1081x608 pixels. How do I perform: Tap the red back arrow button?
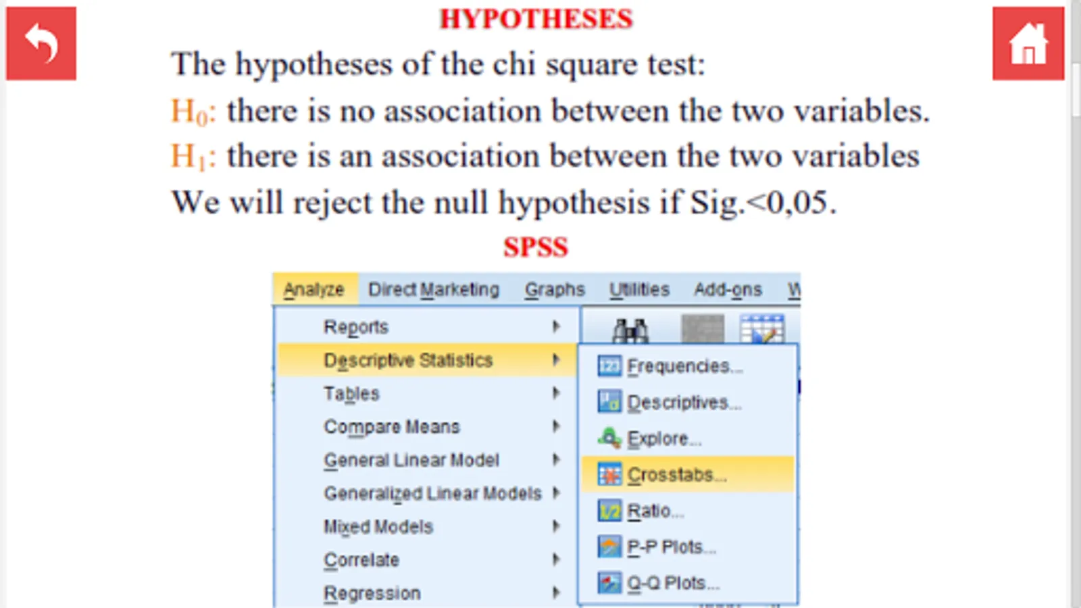(x=41, y=43)
